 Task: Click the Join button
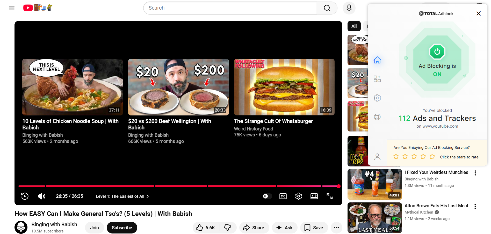pos(95,228)
